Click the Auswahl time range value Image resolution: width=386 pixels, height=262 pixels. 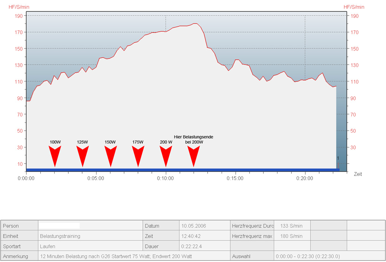(308, 256)
